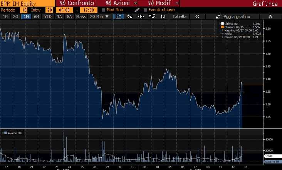Click the Massimo 05/17 09:00 legend row

click(x=240, y=30)
